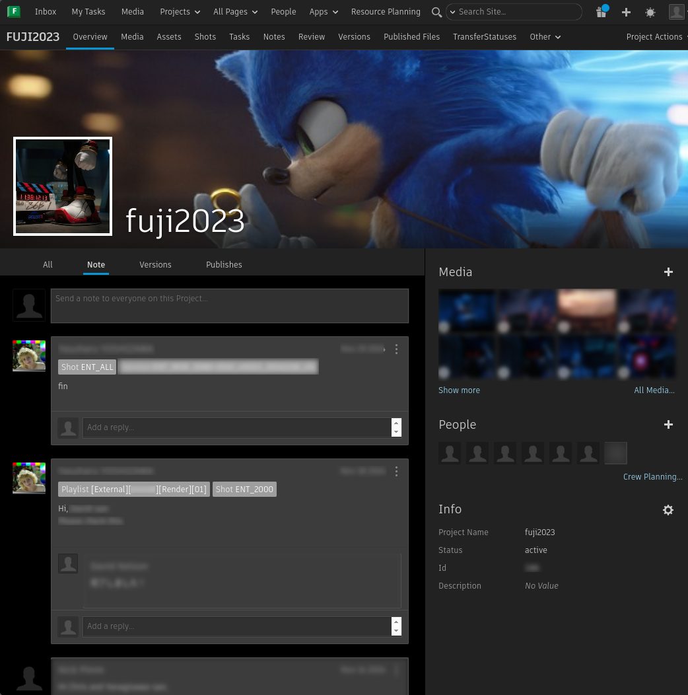Add person with People plus icon
Screen dimensions: 688x695
coord(668,425)
